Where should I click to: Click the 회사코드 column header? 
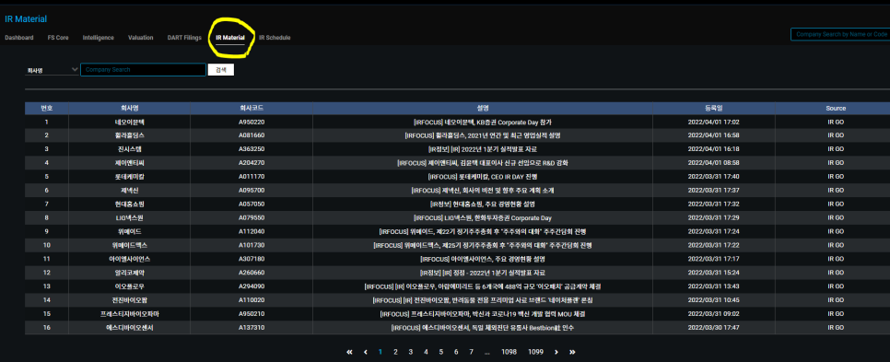tap(252, 108)
